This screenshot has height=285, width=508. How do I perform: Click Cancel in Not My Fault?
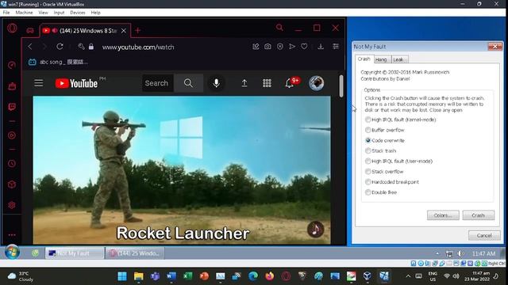pos(484,235)
